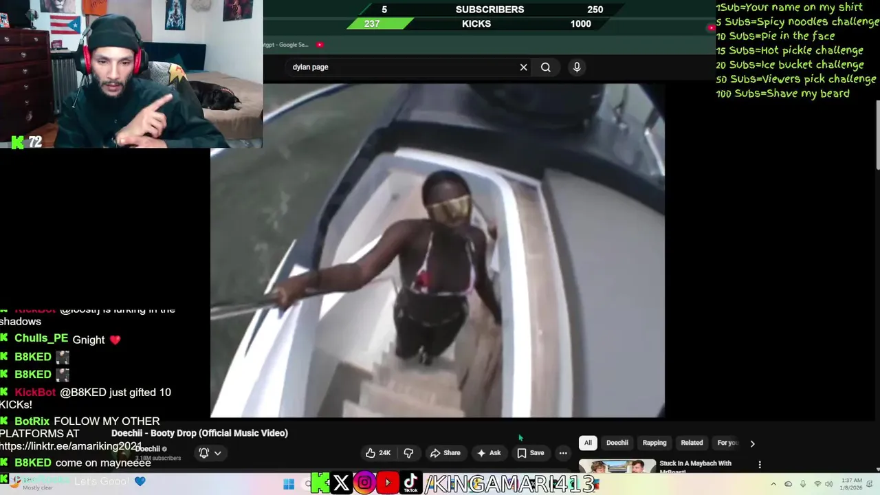
Task: Open the notification center tray icon
Action: click(x=870, y=484)
